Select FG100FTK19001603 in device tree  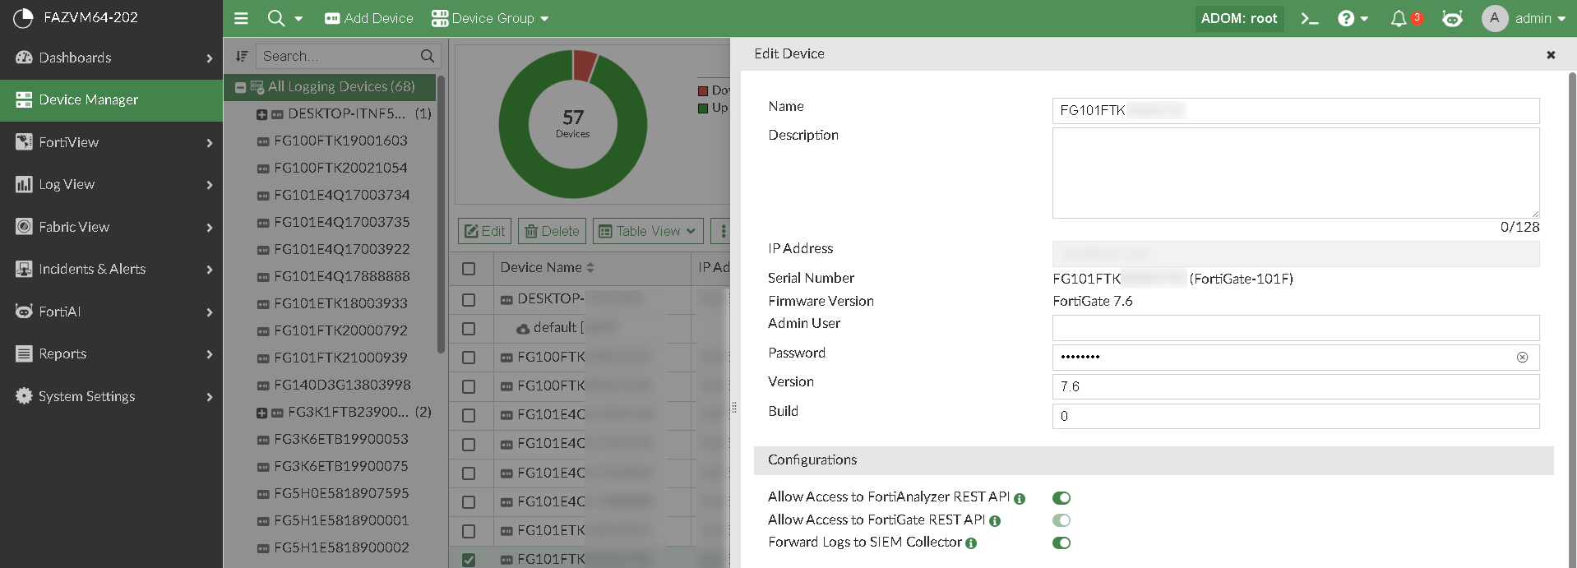[x=340, y=141]
